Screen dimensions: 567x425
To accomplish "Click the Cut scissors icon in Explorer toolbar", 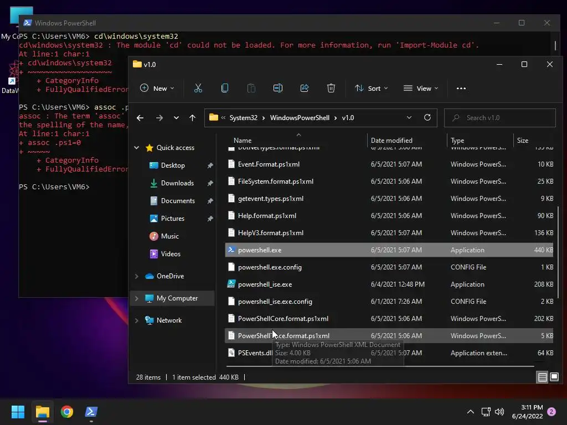I will coord(198,88).
